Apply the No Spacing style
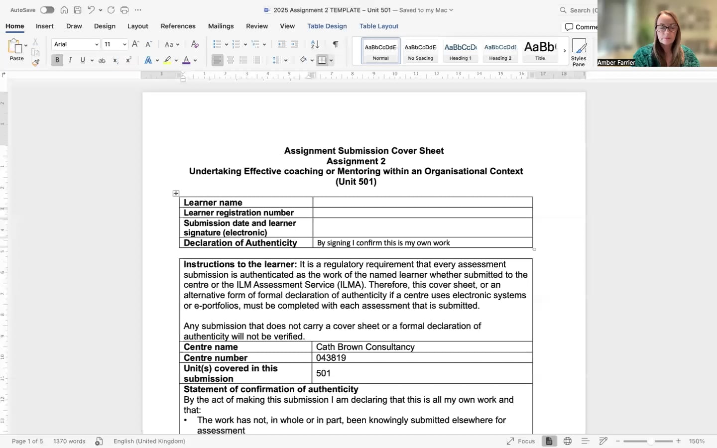The image size is (717, 448). (x=421, y=51)
